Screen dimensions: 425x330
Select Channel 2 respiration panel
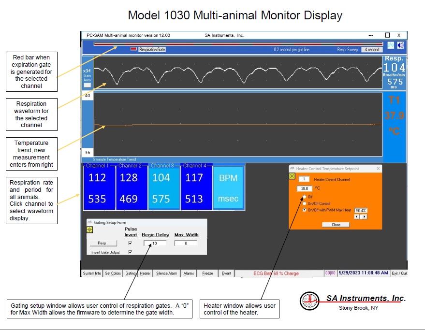(132, 188)
